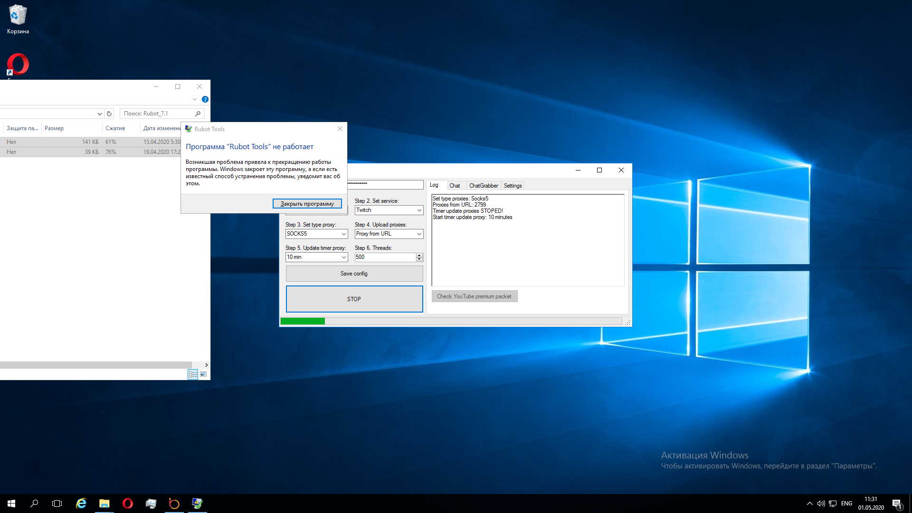Go to the Settings tab
Viewport: 912px width, 513px height.
click(x=512, y=186)
